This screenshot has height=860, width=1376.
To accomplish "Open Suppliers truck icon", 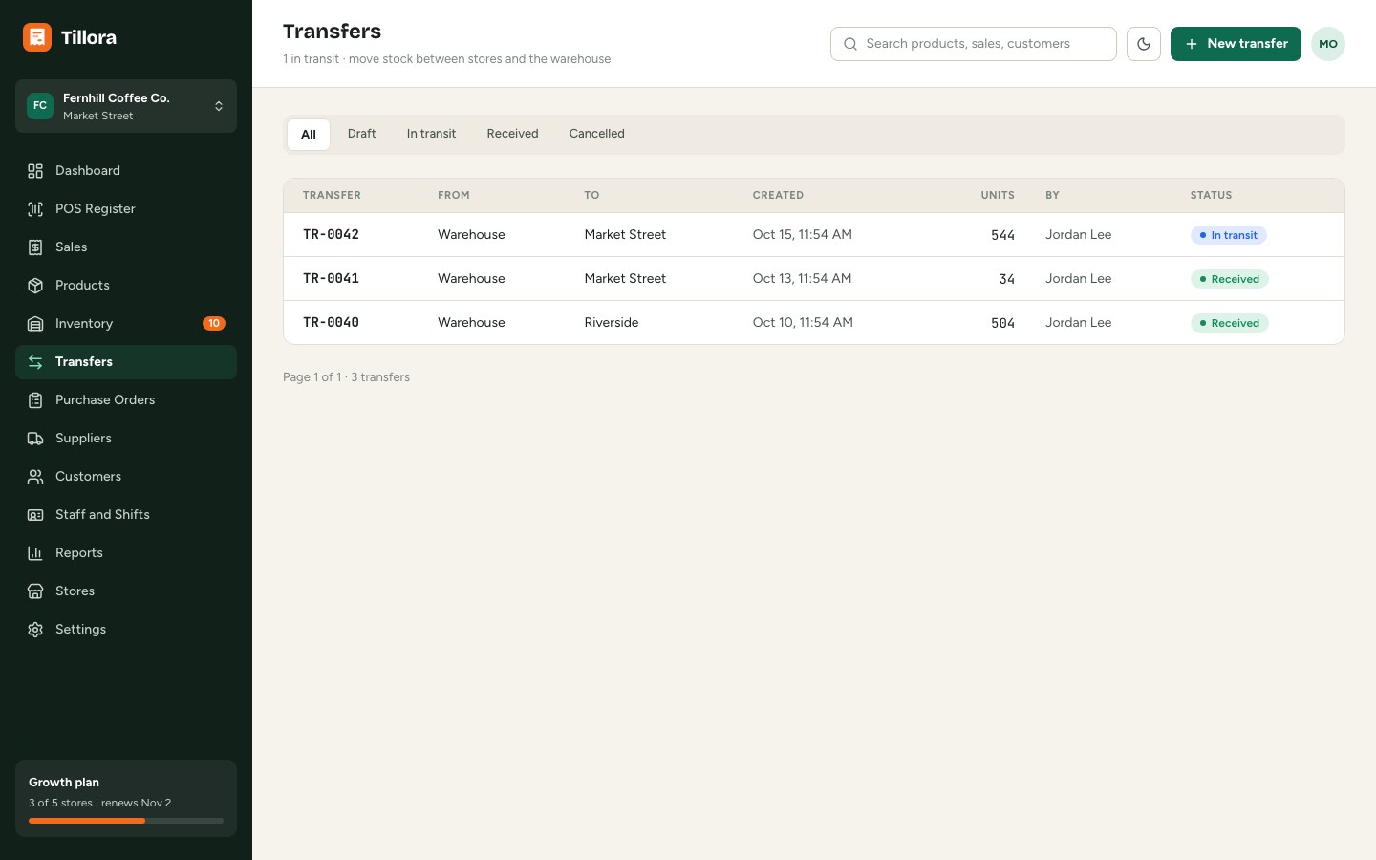I will [x=35, y=439].
